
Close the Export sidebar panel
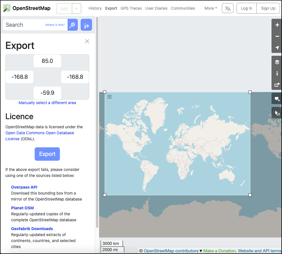click(x=87, y=41)
